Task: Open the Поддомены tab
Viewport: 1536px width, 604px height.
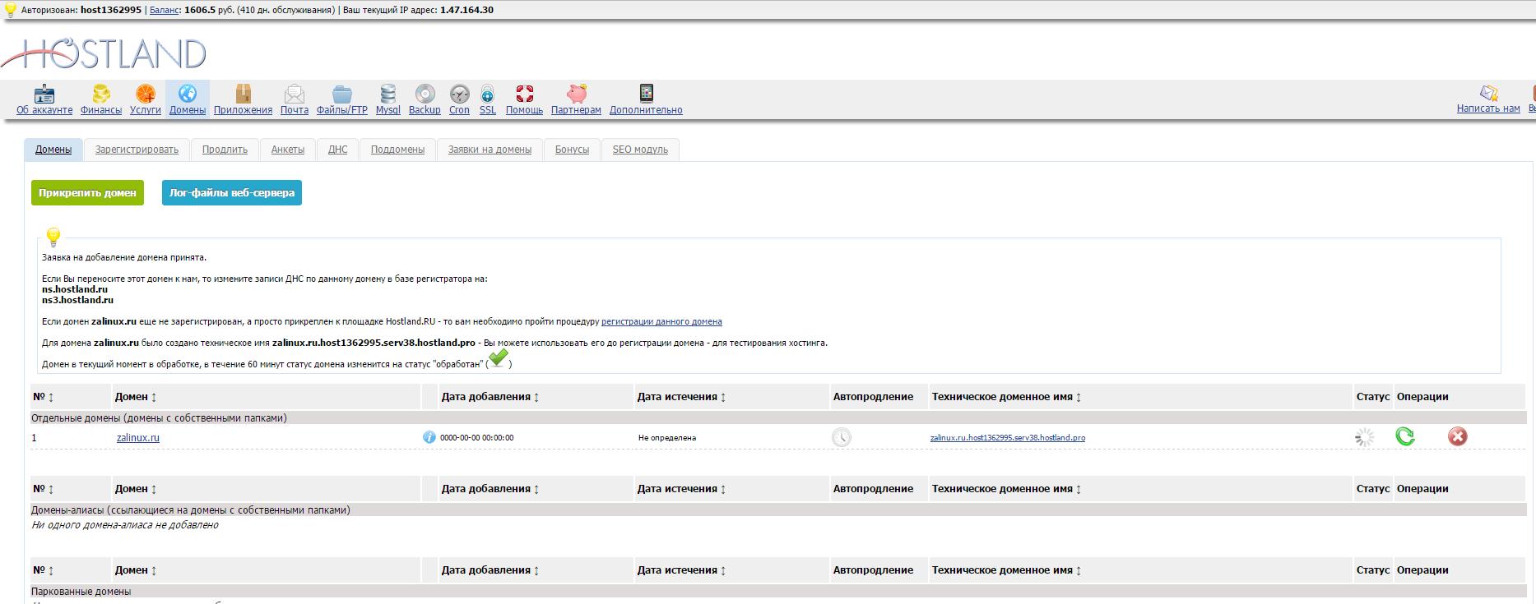Action: (397, 150)
